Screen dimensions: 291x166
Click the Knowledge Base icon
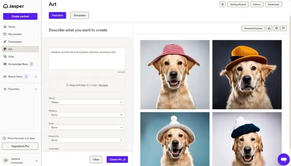[x=5, y=64]
